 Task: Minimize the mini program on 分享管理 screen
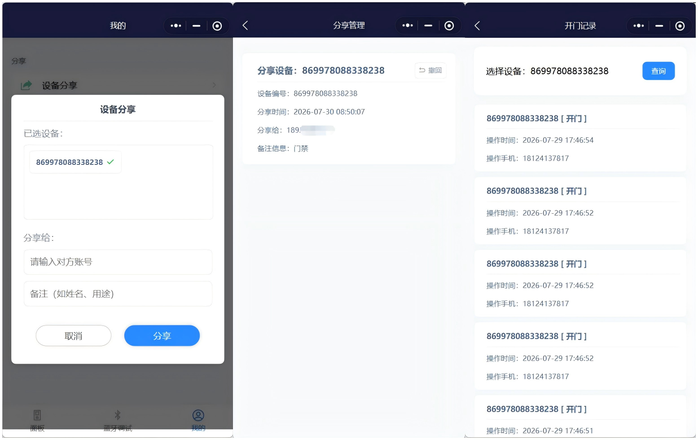428,26
